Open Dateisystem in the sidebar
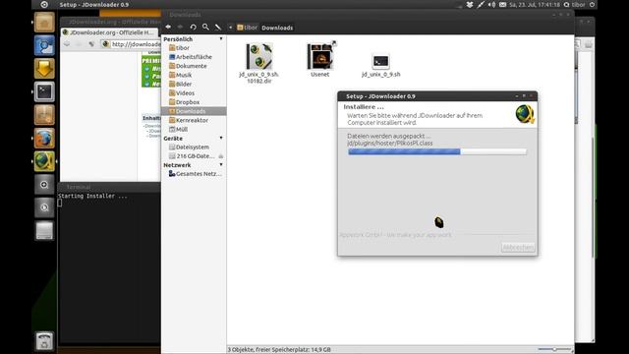 pyautogui.click(x=194, y=147)
